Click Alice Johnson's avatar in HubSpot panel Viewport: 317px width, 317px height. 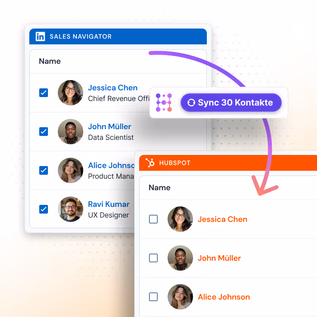tap(180, 297)
